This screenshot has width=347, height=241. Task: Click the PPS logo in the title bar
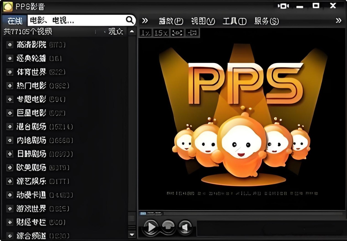click(x=8, y=6)
